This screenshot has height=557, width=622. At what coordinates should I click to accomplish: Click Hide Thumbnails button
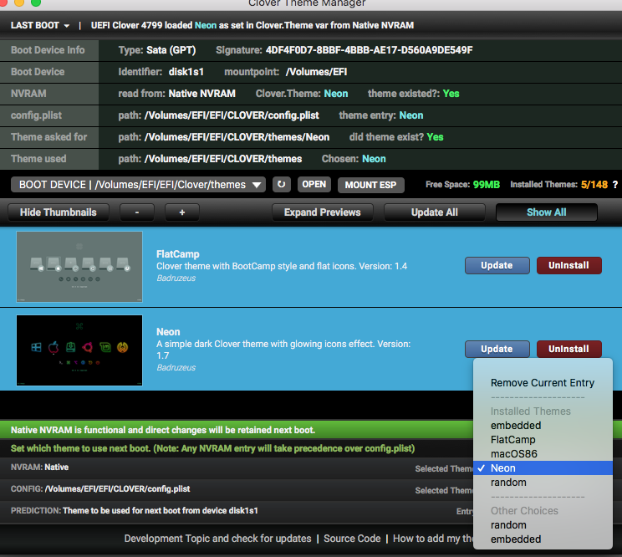(x=59, y=212)
